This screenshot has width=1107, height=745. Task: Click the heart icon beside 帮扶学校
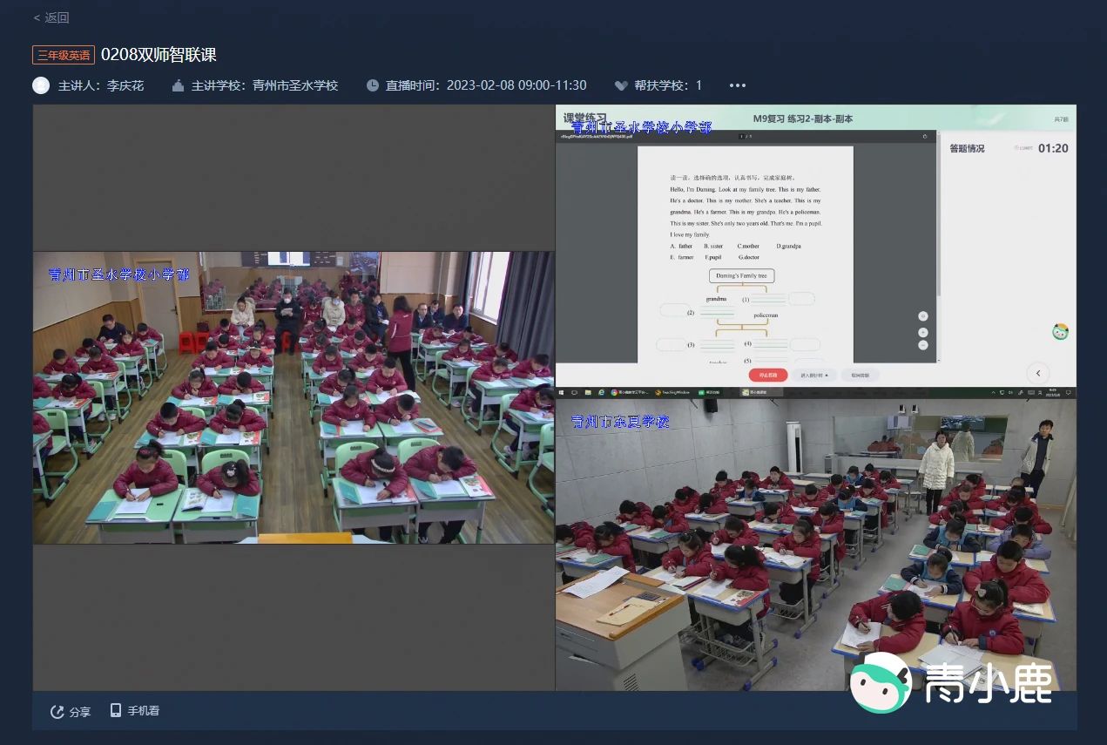(621, 85)
